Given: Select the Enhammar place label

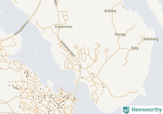Looking at the screenshot, I should (64, 27).
